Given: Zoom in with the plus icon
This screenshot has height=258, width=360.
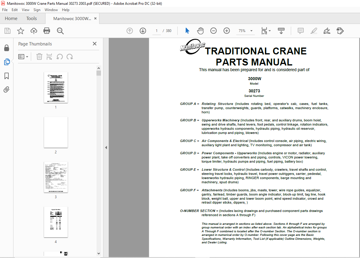Looking at the screenshot, I should point(227,31).
